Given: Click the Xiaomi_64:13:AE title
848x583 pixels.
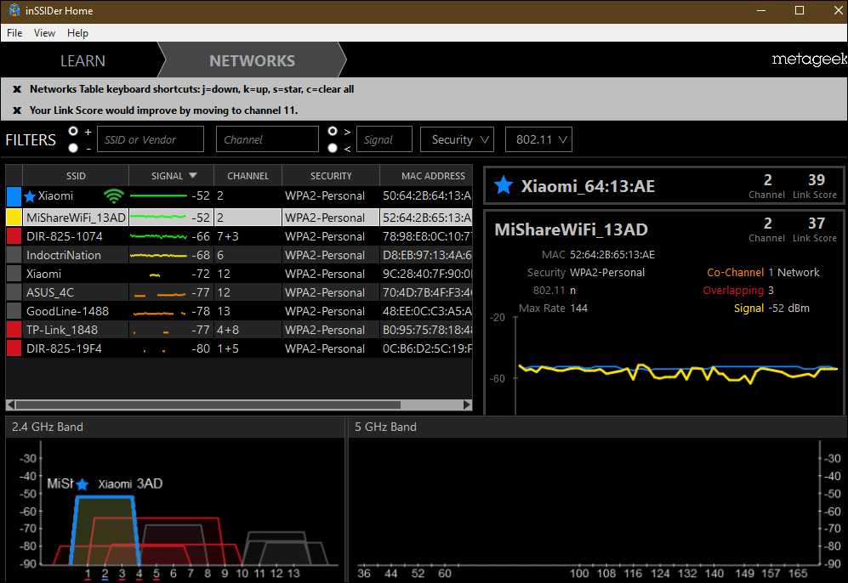Looking at the screenshot, I should (x=588, y=186).
